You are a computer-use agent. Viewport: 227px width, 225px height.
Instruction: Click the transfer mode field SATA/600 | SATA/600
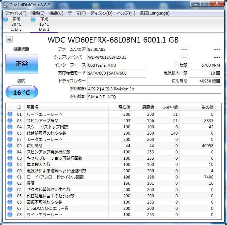tap(116, 73)
